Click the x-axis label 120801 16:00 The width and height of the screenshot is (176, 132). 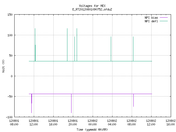coord(53,123)
